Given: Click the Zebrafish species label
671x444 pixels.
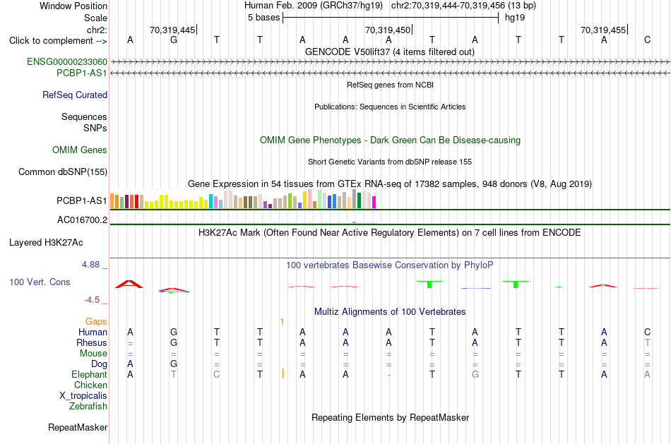Looking at the screenshot, I should point(88,407).
